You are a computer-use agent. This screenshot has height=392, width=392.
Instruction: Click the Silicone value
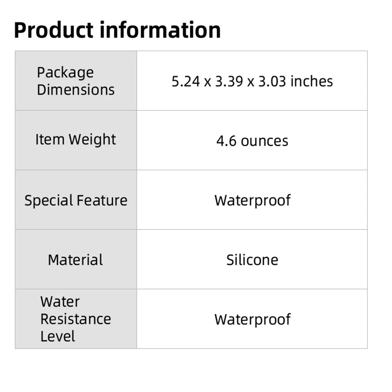[252, 260]
